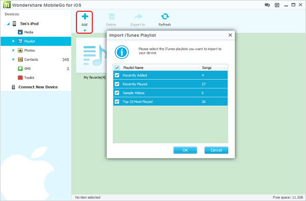Uncheck the Sample Videos playlist checkbox
Screen dimensions: 306x201
117,93
